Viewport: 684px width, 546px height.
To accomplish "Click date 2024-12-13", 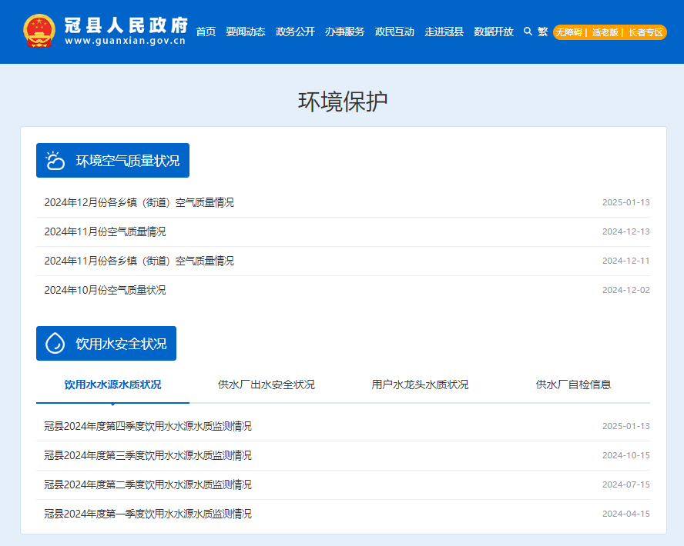I will click(626, 231).
